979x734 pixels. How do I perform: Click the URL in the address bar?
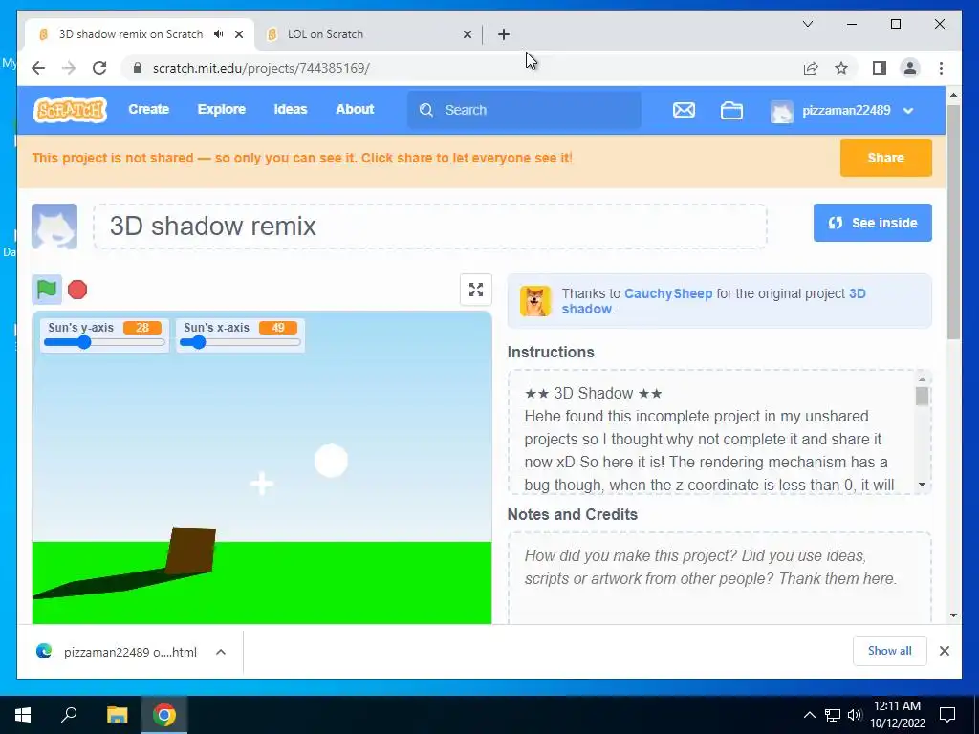(x=261, y=68)
